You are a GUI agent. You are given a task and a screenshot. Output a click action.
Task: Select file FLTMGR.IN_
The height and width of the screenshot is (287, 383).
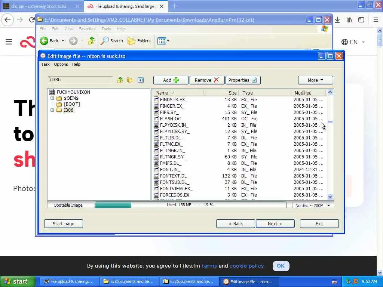tap(172, 150)
